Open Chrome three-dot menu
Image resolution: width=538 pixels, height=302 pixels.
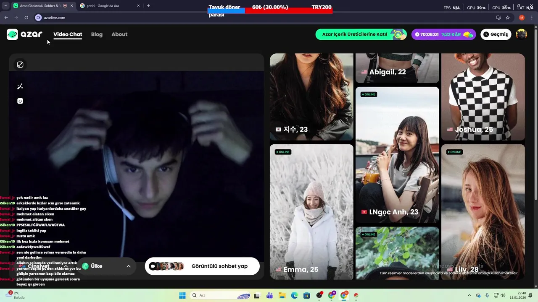(532, 18)
